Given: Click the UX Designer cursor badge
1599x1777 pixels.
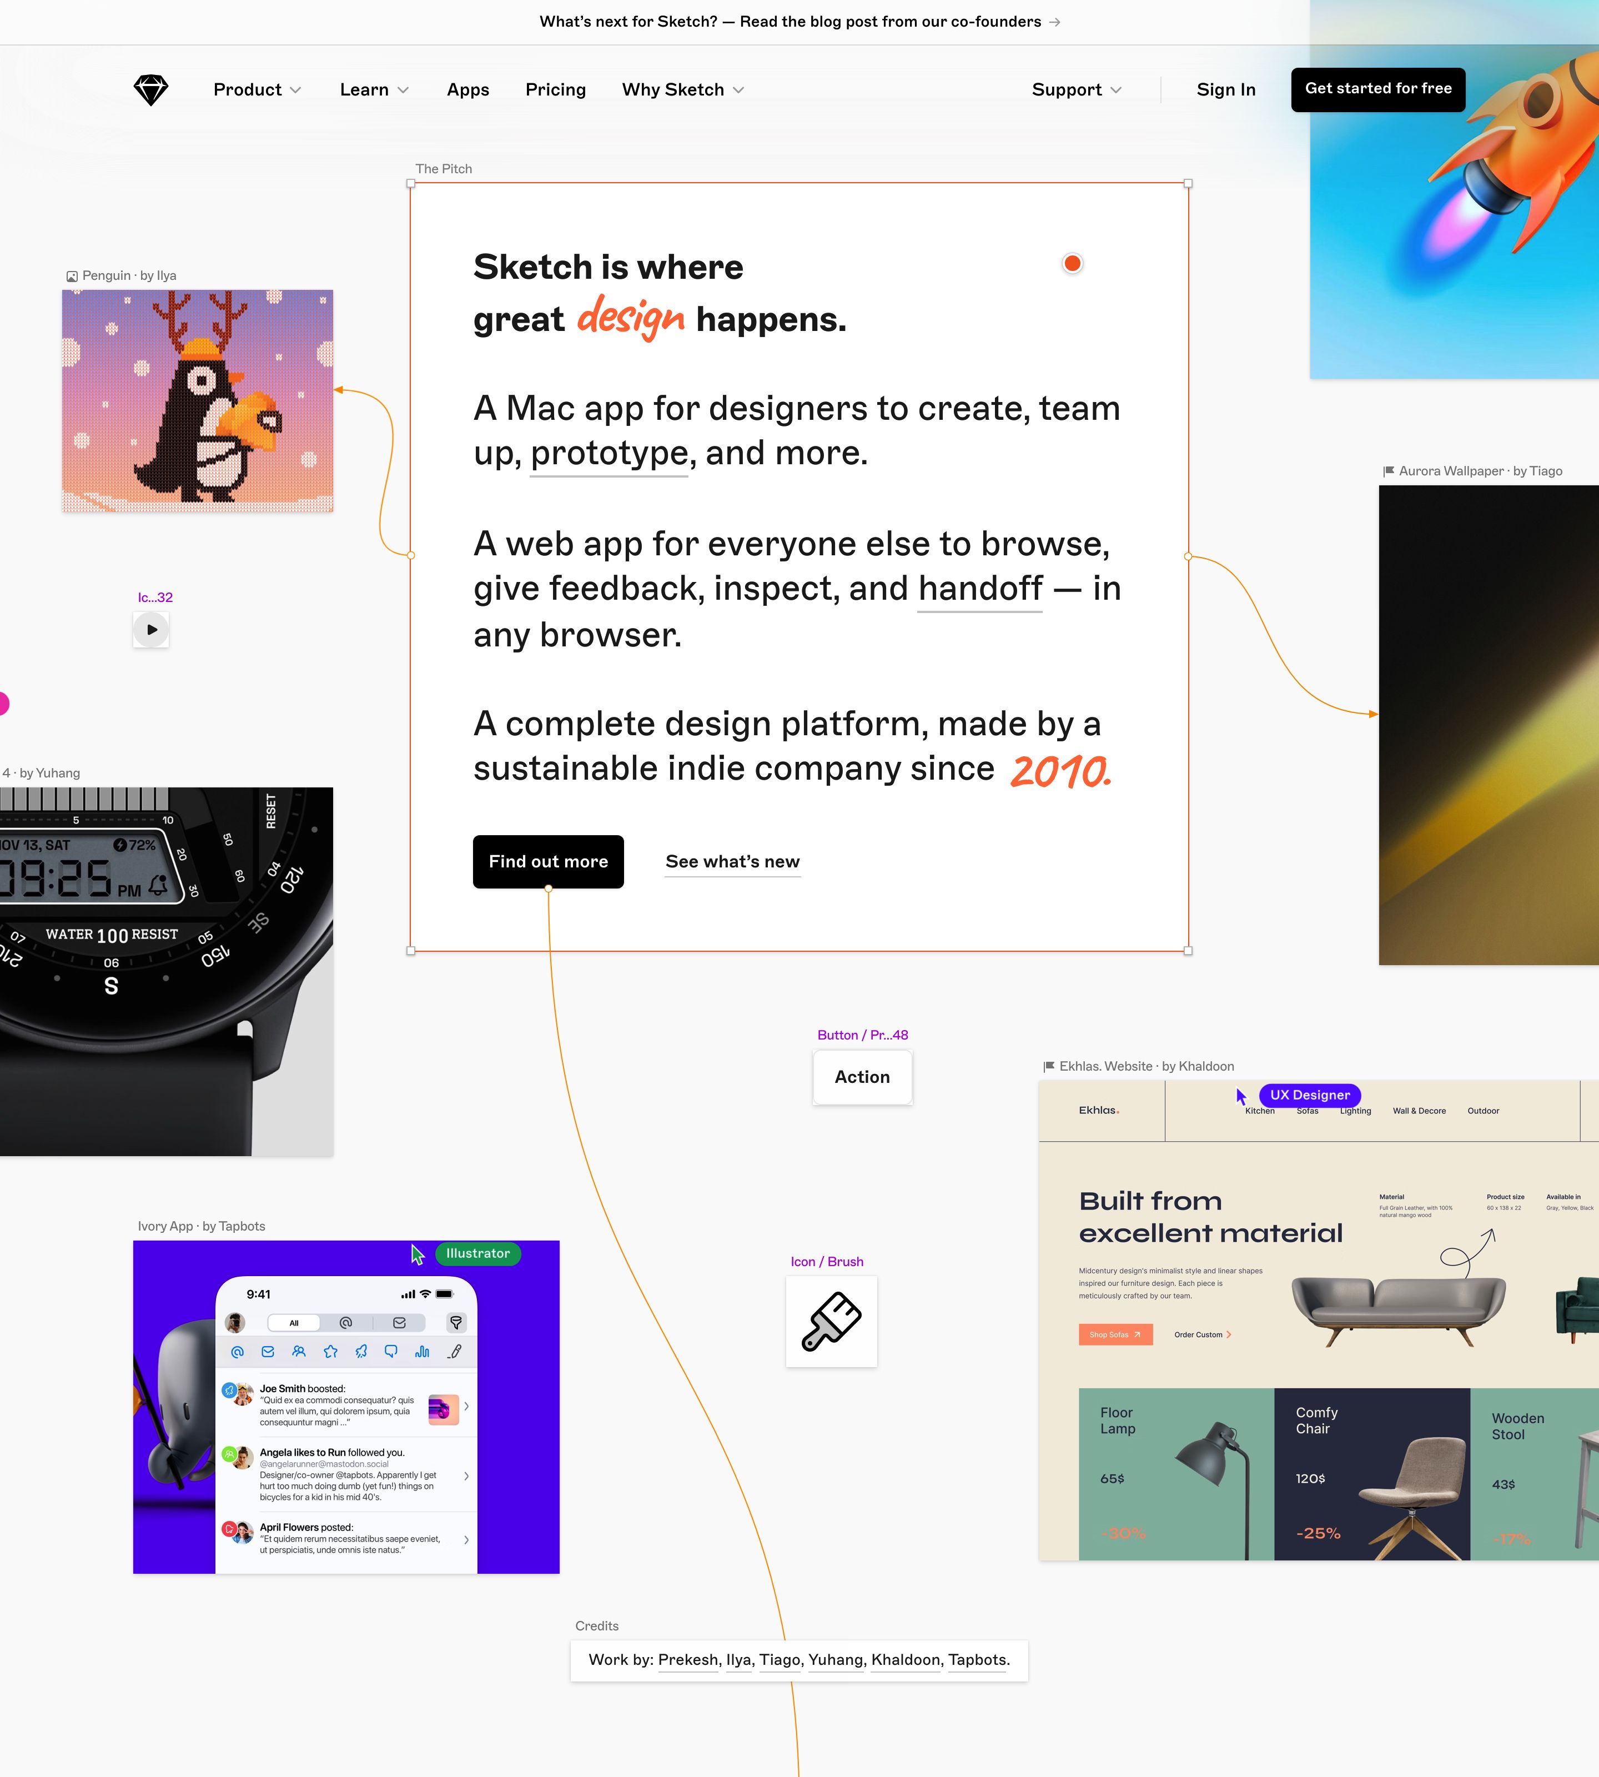Looking at the screenshot, I should click(x=1309, y=1095).
